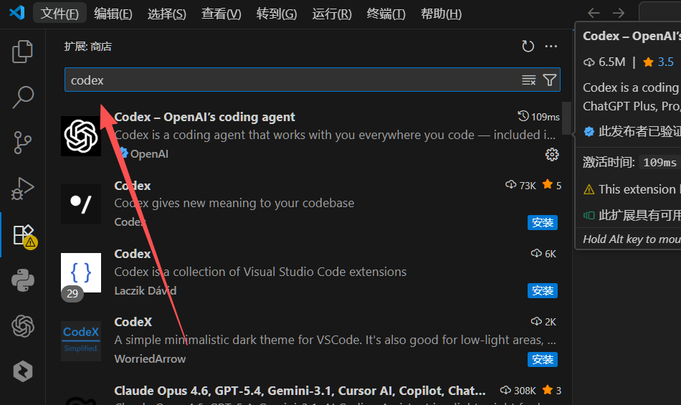Click verified publisher badge in hover card
Screen dimensions: 681x405
click(589, 131)
